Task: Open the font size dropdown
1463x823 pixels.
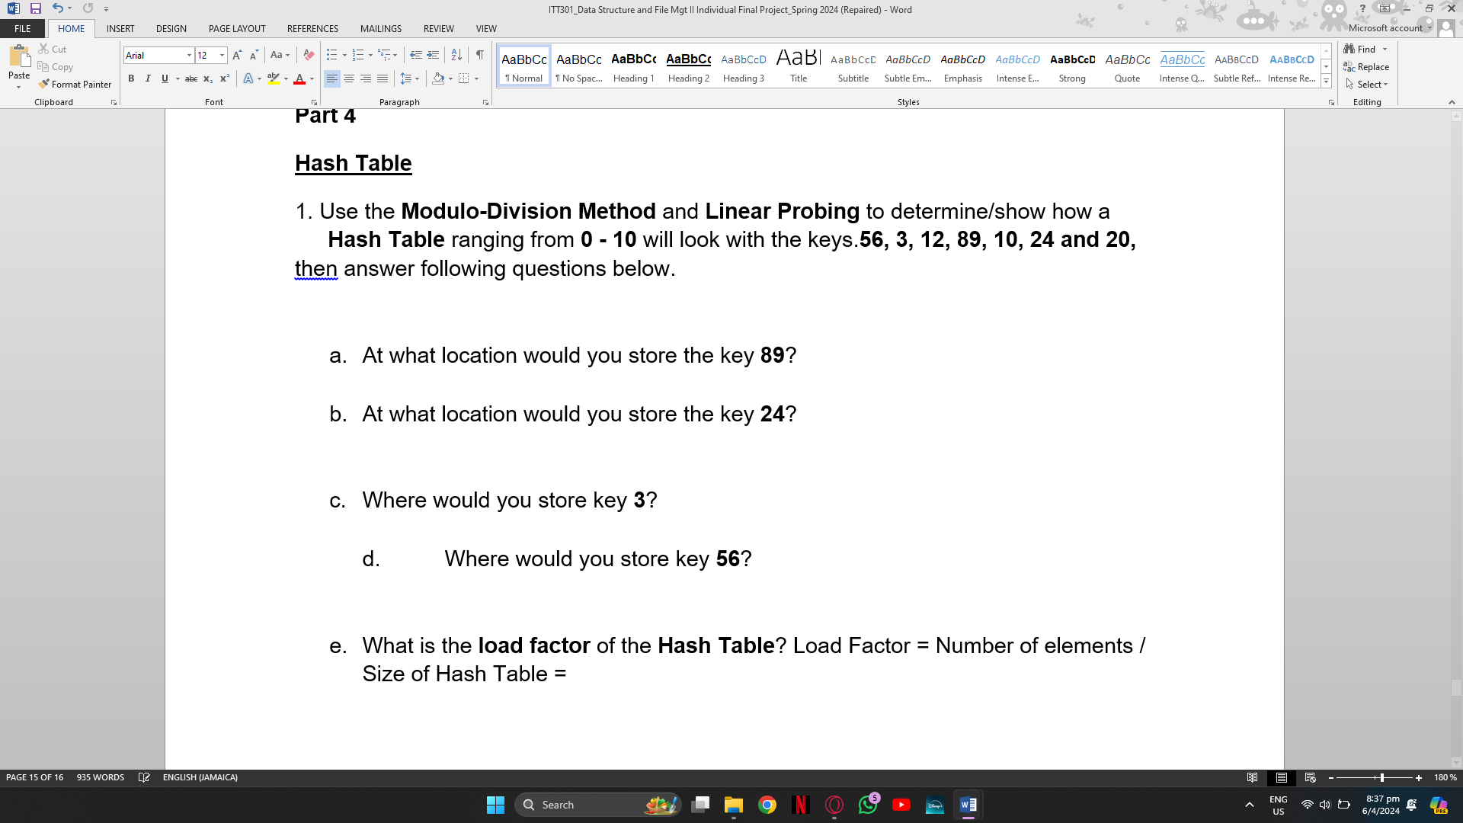Action: 221,56
